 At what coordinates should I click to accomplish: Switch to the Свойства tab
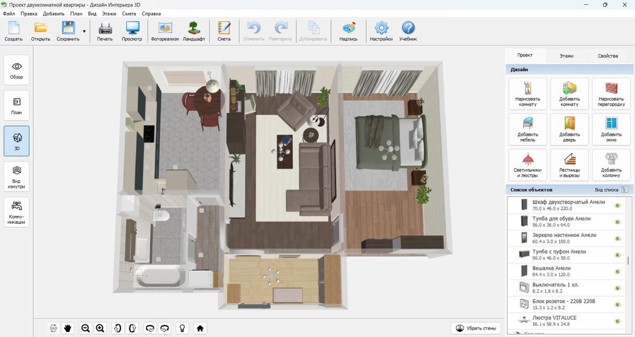[x=607, y=56]
